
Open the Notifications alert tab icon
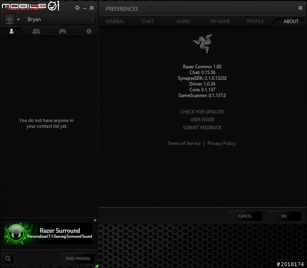[89, 31]
